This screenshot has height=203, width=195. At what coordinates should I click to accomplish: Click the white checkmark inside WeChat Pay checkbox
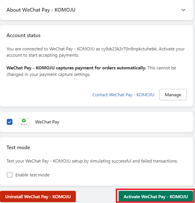point(10,122)
